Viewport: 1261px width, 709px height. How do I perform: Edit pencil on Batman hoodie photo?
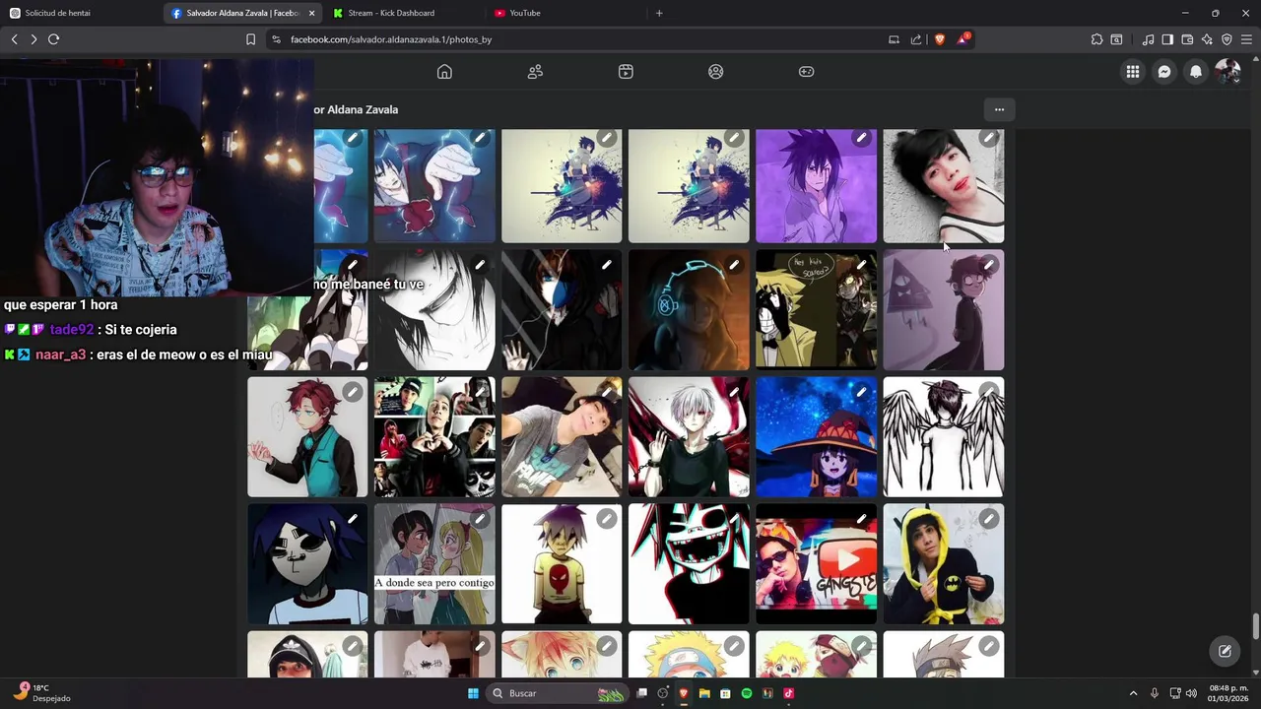tap(988, 519)
